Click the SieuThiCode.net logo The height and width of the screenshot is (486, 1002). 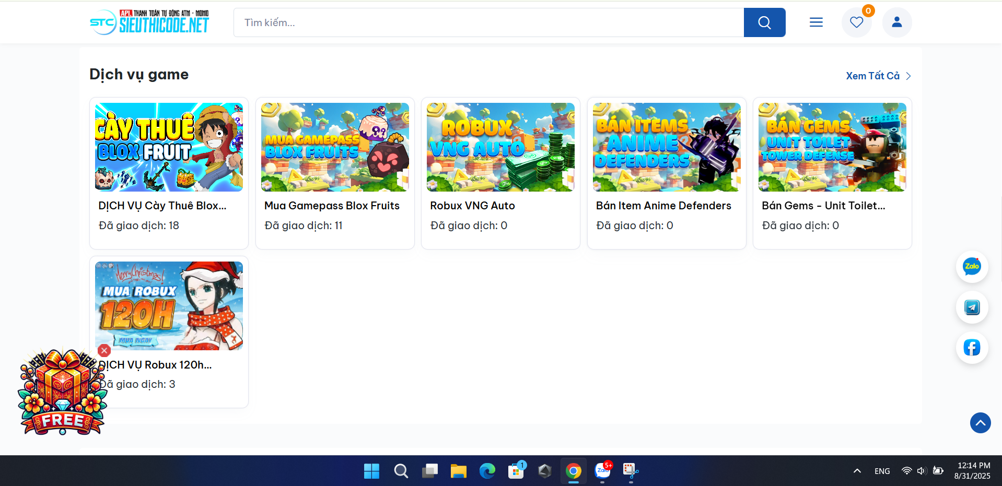149,22
